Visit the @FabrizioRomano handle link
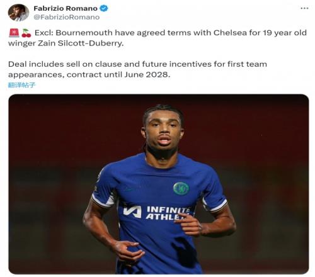This screenshot has height=277, width=315. (67, 17)
